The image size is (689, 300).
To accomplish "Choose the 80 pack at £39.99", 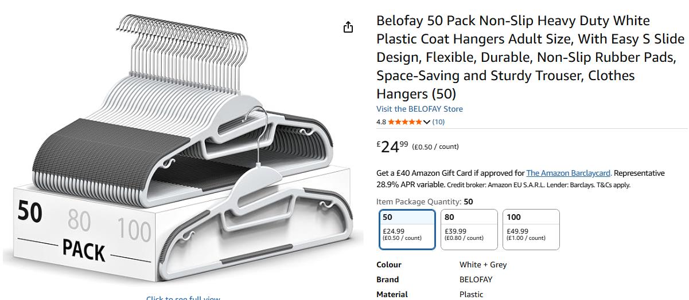I will pos(469,229).
